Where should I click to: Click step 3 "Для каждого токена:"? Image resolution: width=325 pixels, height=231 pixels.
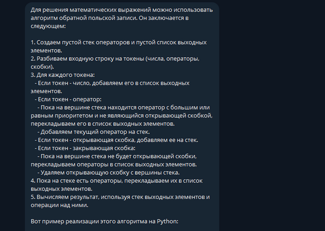[63, 75]
